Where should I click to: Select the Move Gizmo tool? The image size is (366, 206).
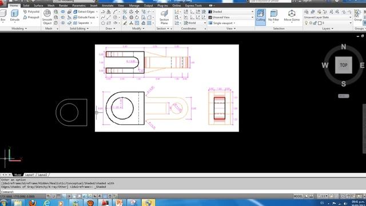point(292,15)
